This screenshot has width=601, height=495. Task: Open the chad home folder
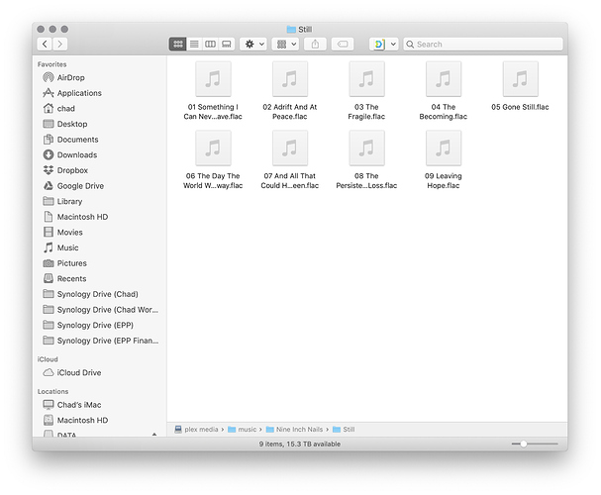coord(100,109)
